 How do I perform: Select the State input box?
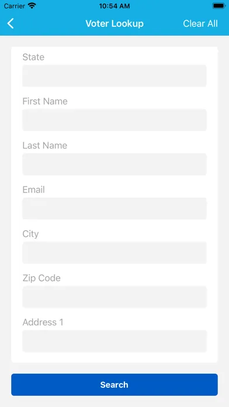(114, 76)
